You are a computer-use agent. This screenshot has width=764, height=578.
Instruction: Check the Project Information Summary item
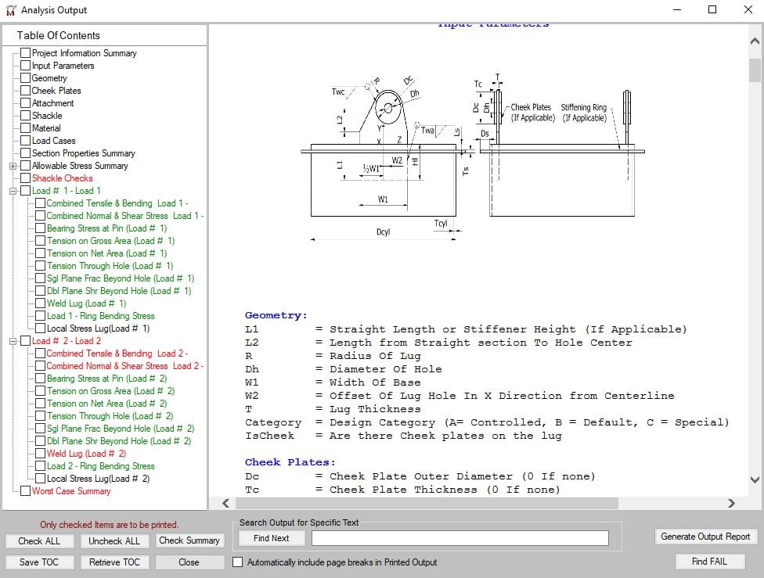point(26,53)
